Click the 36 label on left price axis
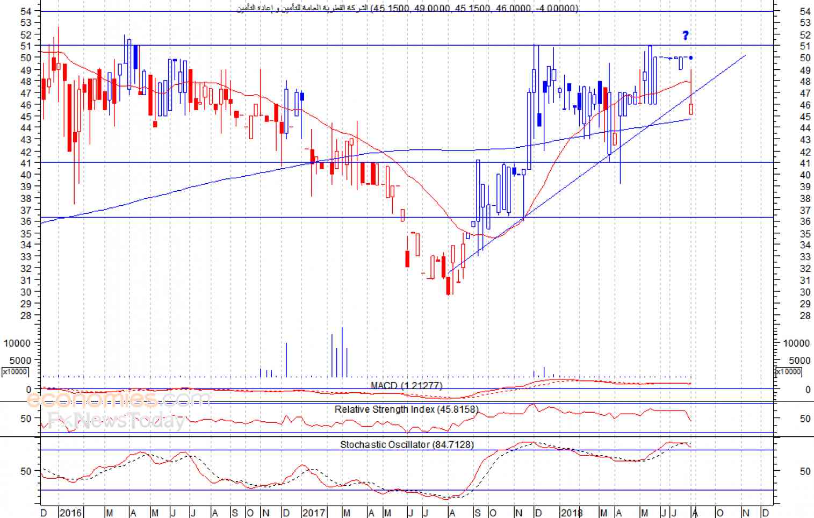 [26, 221]
